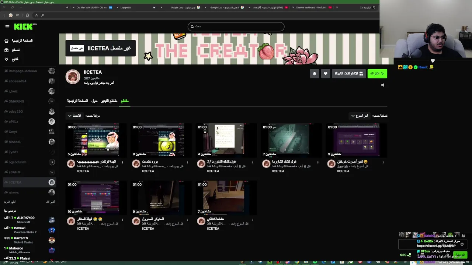The image size is (472, 265).
Task: Open recommended channel hexawi
Action: pyautogui.click(x=29, y=230)
